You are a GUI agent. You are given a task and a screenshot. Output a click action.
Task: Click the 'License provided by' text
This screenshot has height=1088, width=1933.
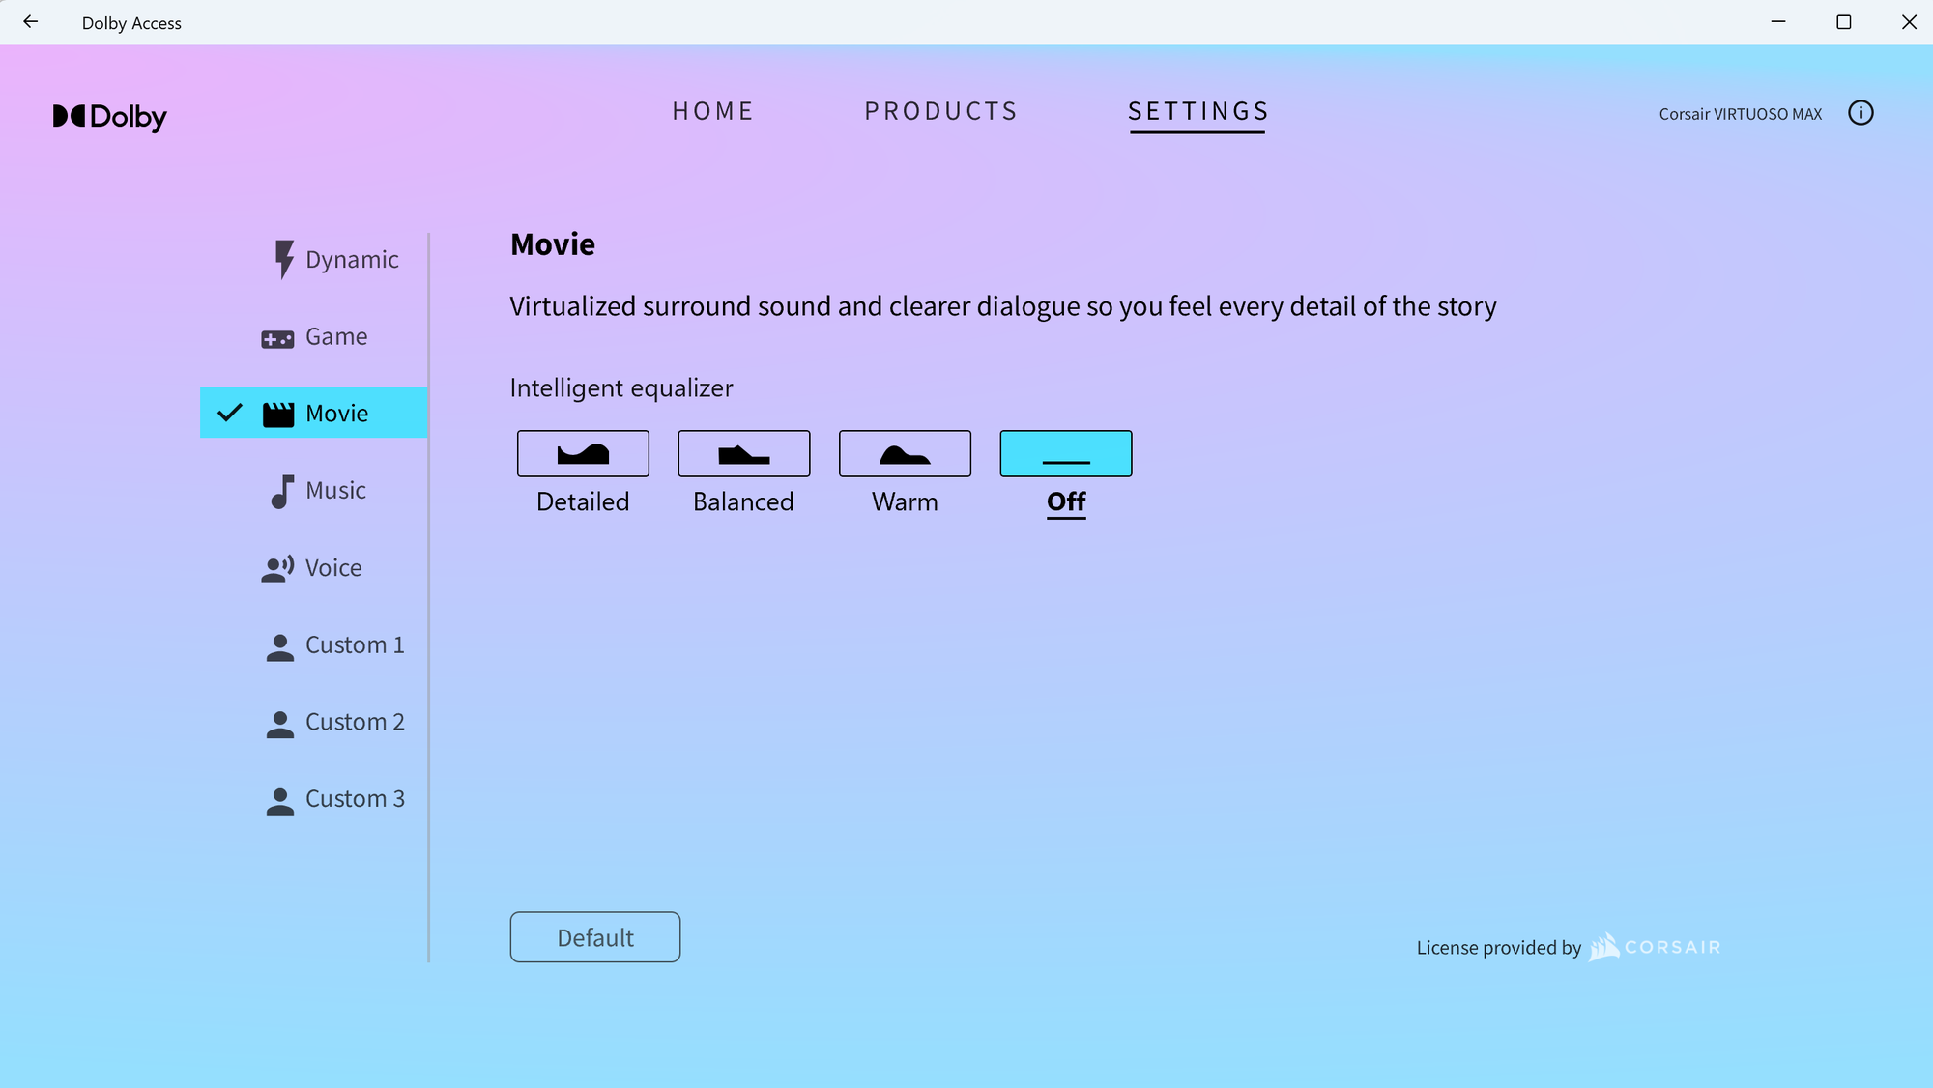click(1499, 948)
